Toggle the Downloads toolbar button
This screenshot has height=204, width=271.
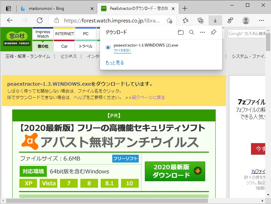pos(215,20)
